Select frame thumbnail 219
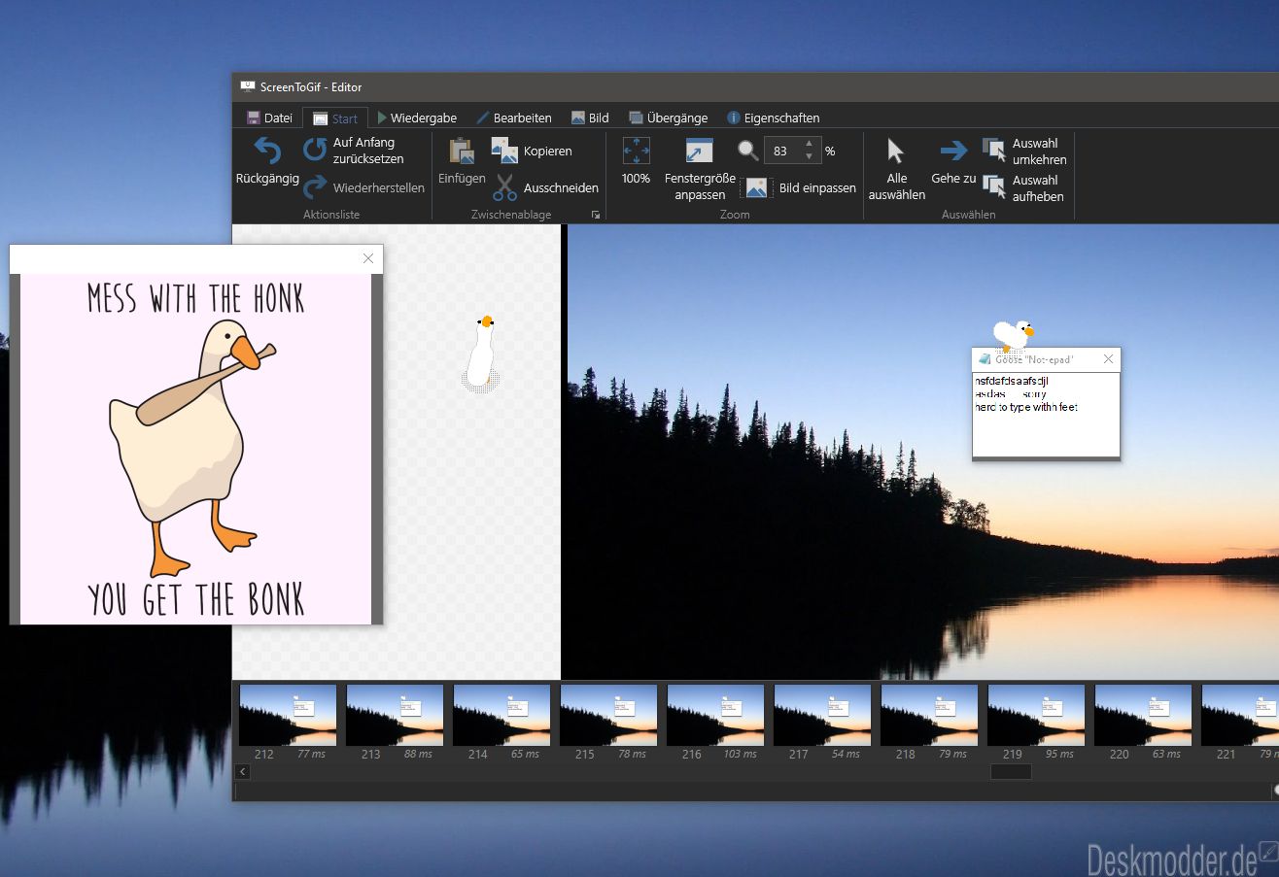 (1036, 715)
